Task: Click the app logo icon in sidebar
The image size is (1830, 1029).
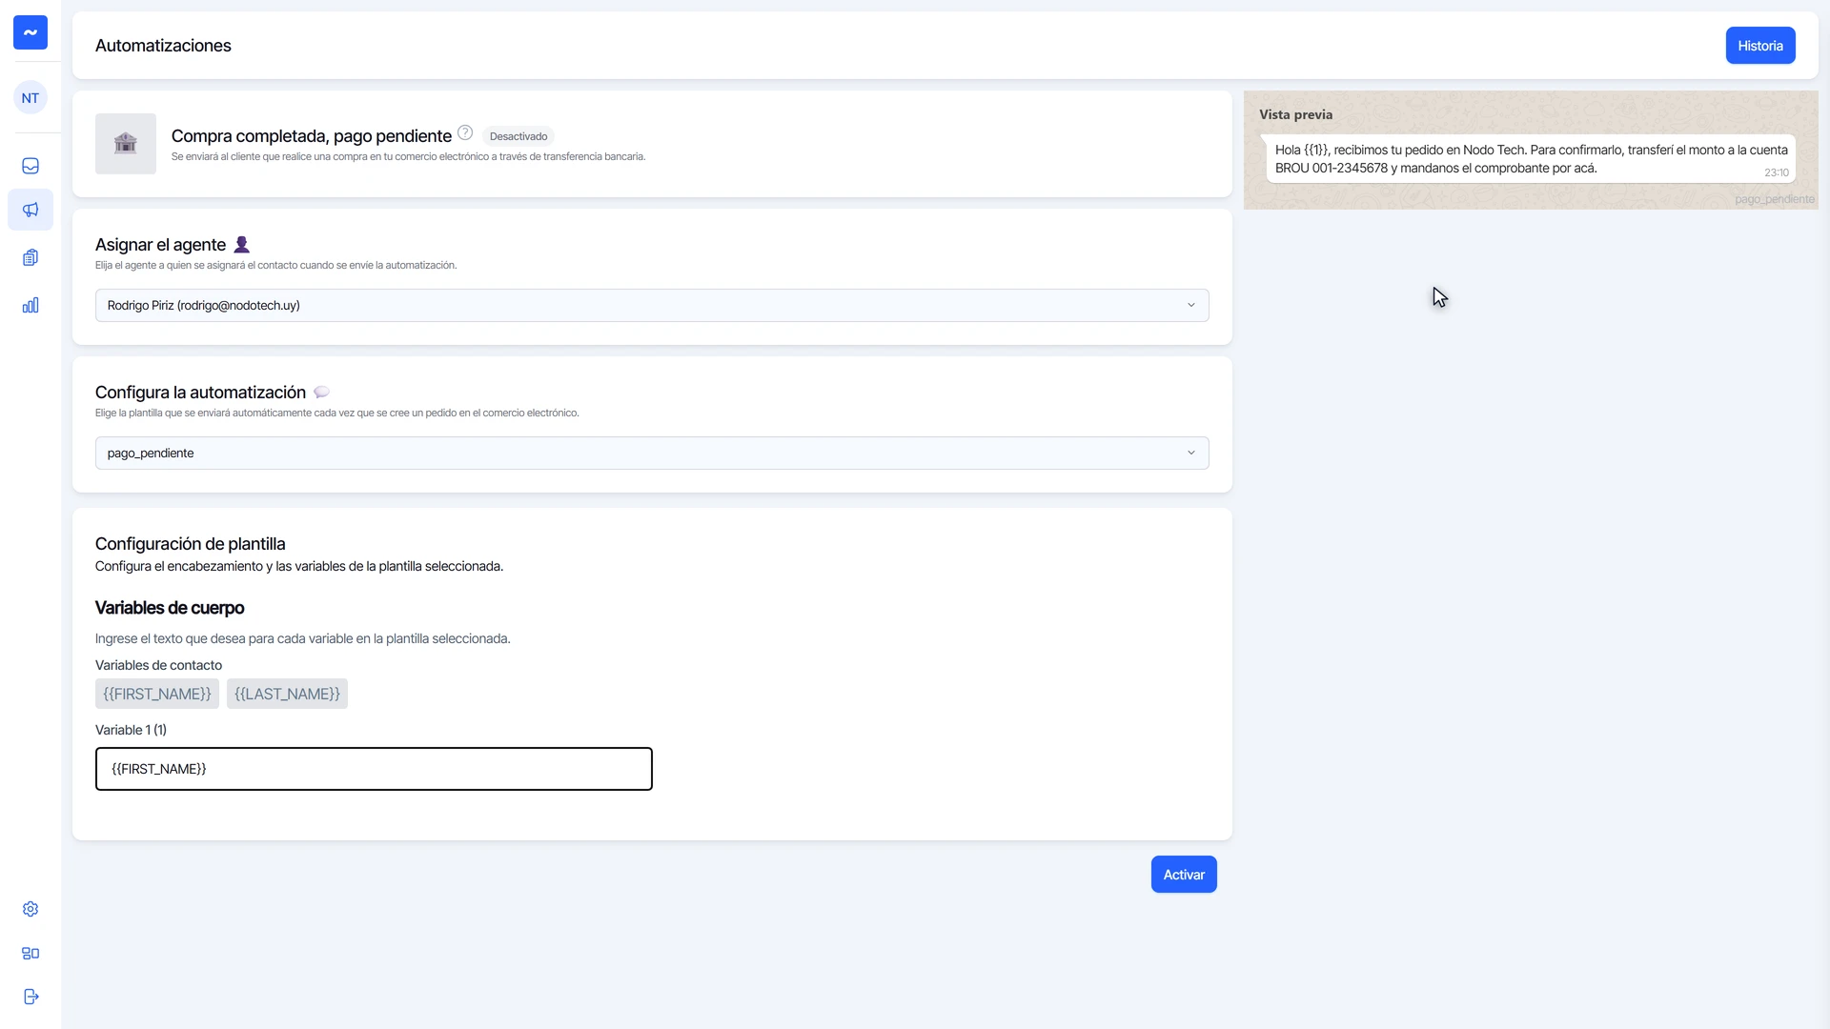Action: coord(30,32)
